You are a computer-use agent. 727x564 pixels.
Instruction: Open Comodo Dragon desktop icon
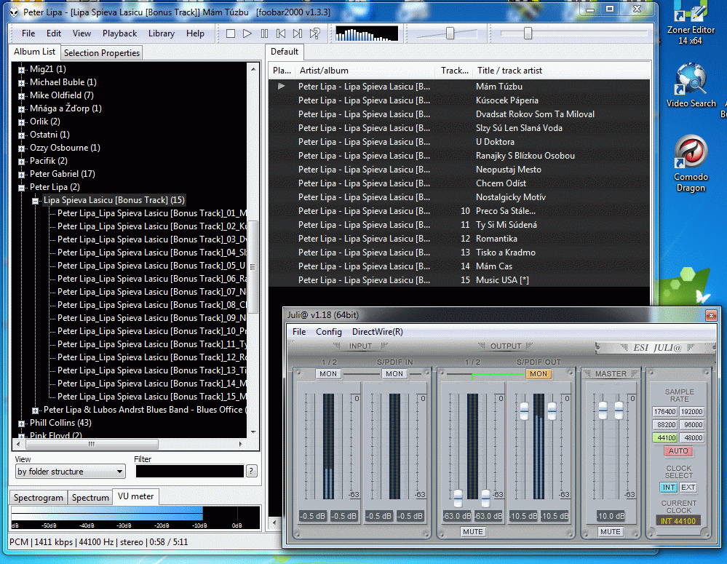691,163
